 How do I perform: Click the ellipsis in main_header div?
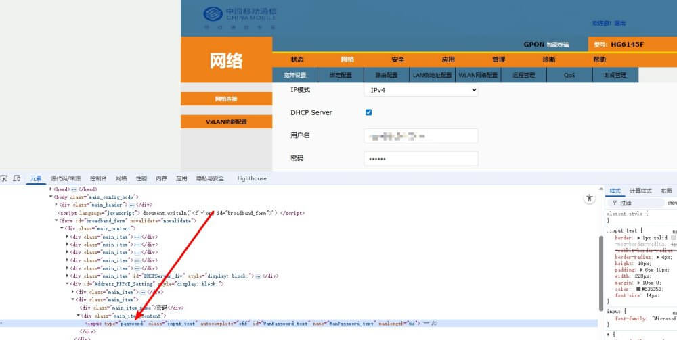[x=132, y=205]
